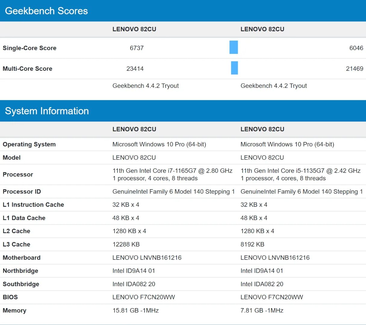Click the Memory row label
Image resolution: width=366 pixels, height=325 pixels.
[14, 311]
